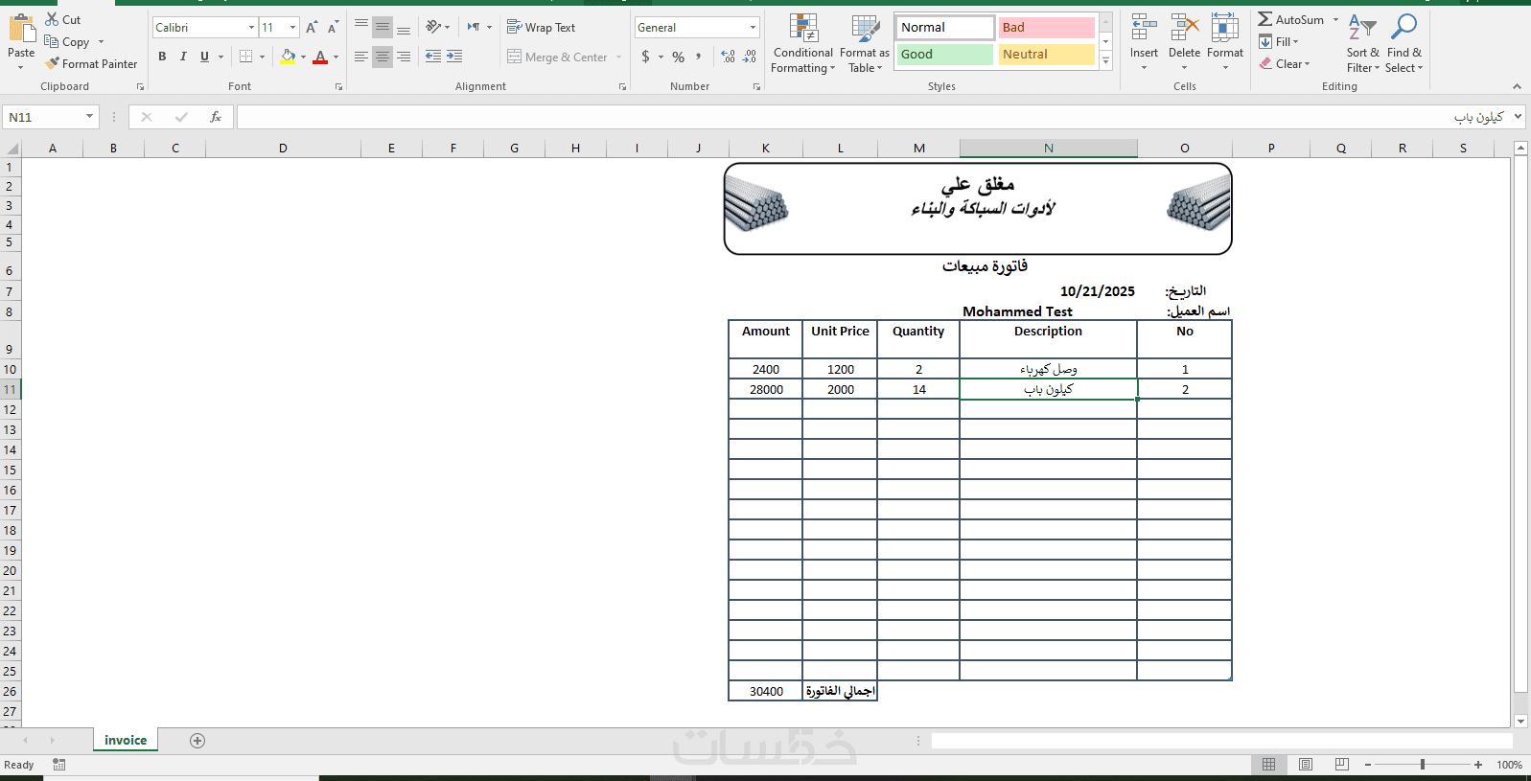
Task: Apply the Neutral cell style
Action: click(1046, 55)
